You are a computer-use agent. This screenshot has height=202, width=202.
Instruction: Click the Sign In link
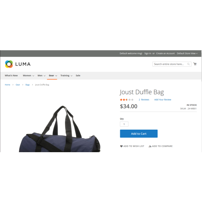click(x=148, y=53)
